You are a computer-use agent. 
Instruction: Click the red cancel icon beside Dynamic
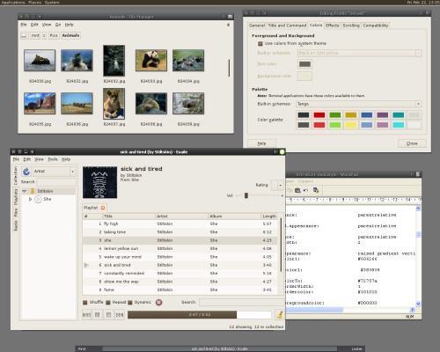pos(158,302)
